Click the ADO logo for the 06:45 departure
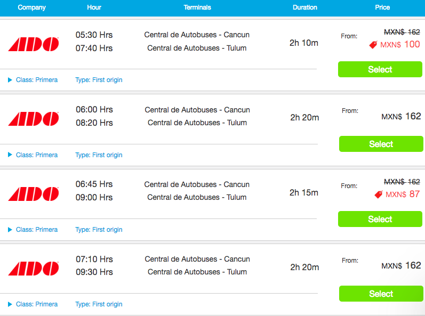Image resolution: width=425 pixels, height=316 pixels. 34,194
